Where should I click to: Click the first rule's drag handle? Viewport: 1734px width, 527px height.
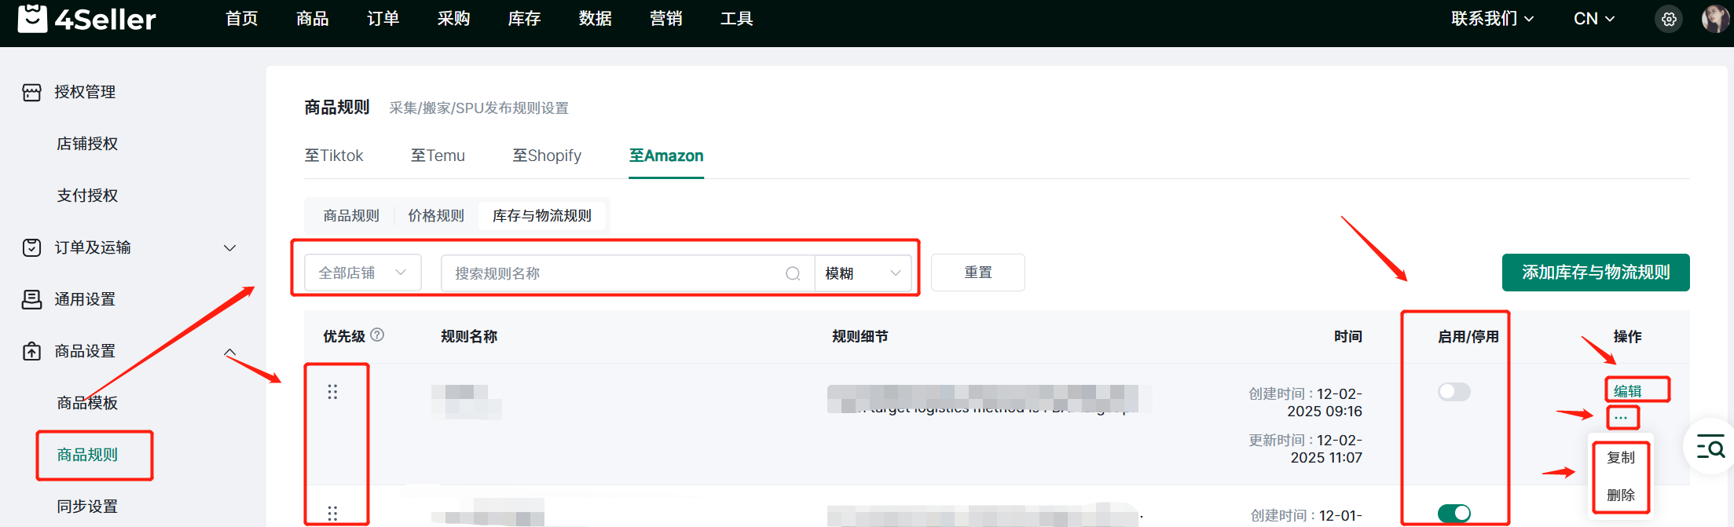332,391
